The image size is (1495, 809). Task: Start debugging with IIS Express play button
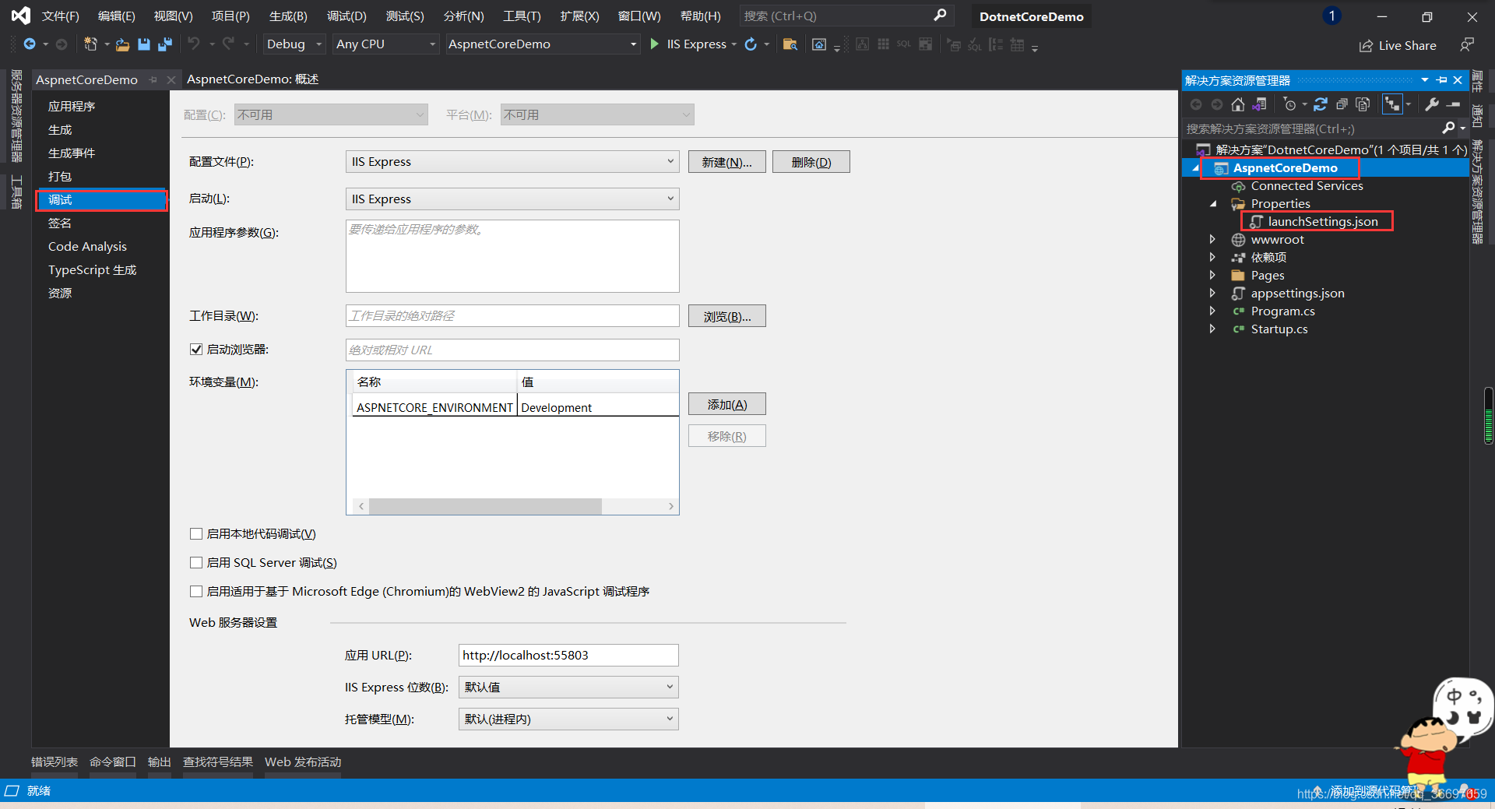pos(654,44)
